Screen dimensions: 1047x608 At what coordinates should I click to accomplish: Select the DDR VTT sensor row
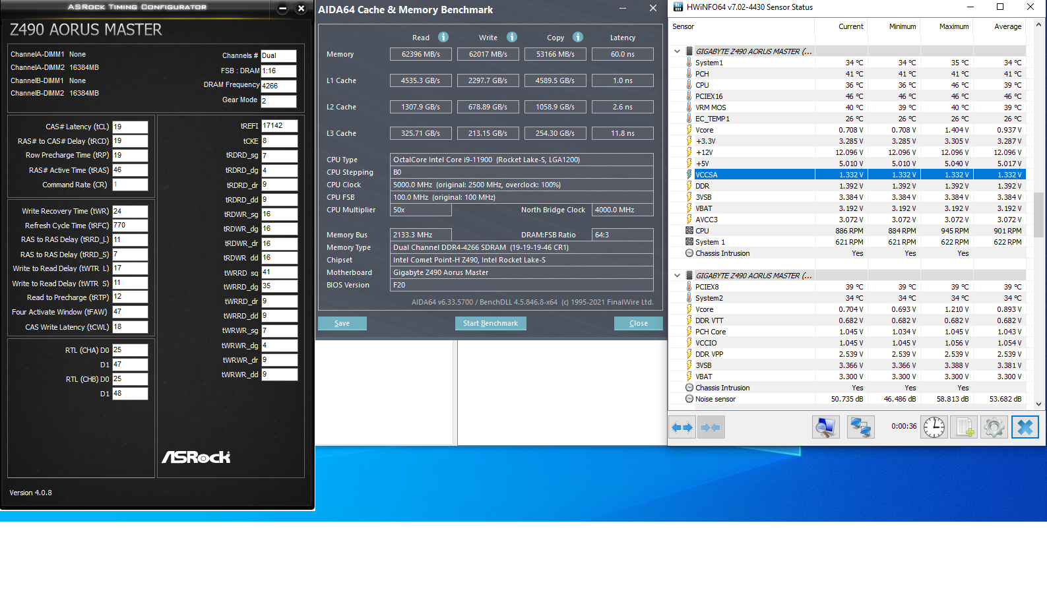(847, 320)
